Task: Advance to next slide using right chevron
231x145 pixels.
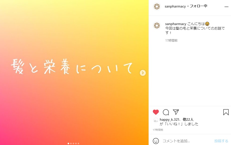Action: 143,73
